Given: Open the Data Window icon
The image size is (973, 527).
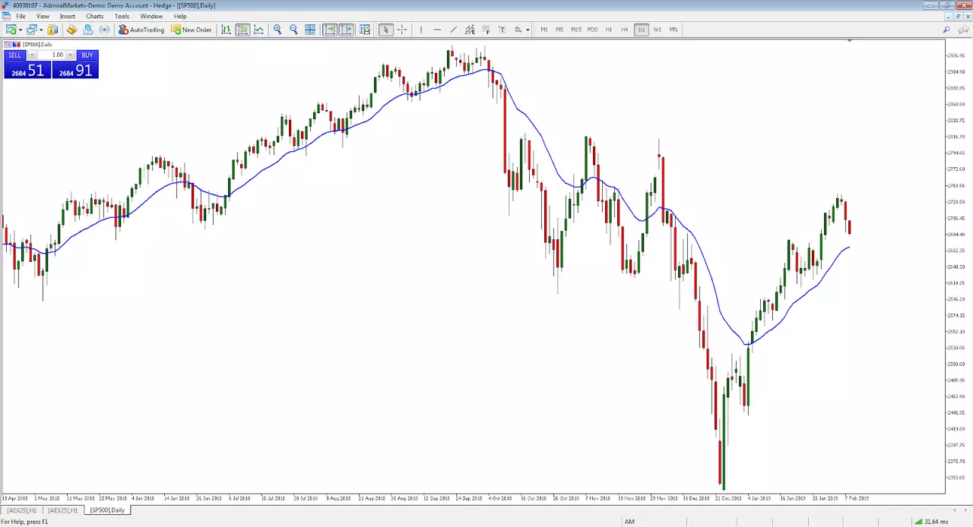Looking at the screenshot, I should [71, 30].
